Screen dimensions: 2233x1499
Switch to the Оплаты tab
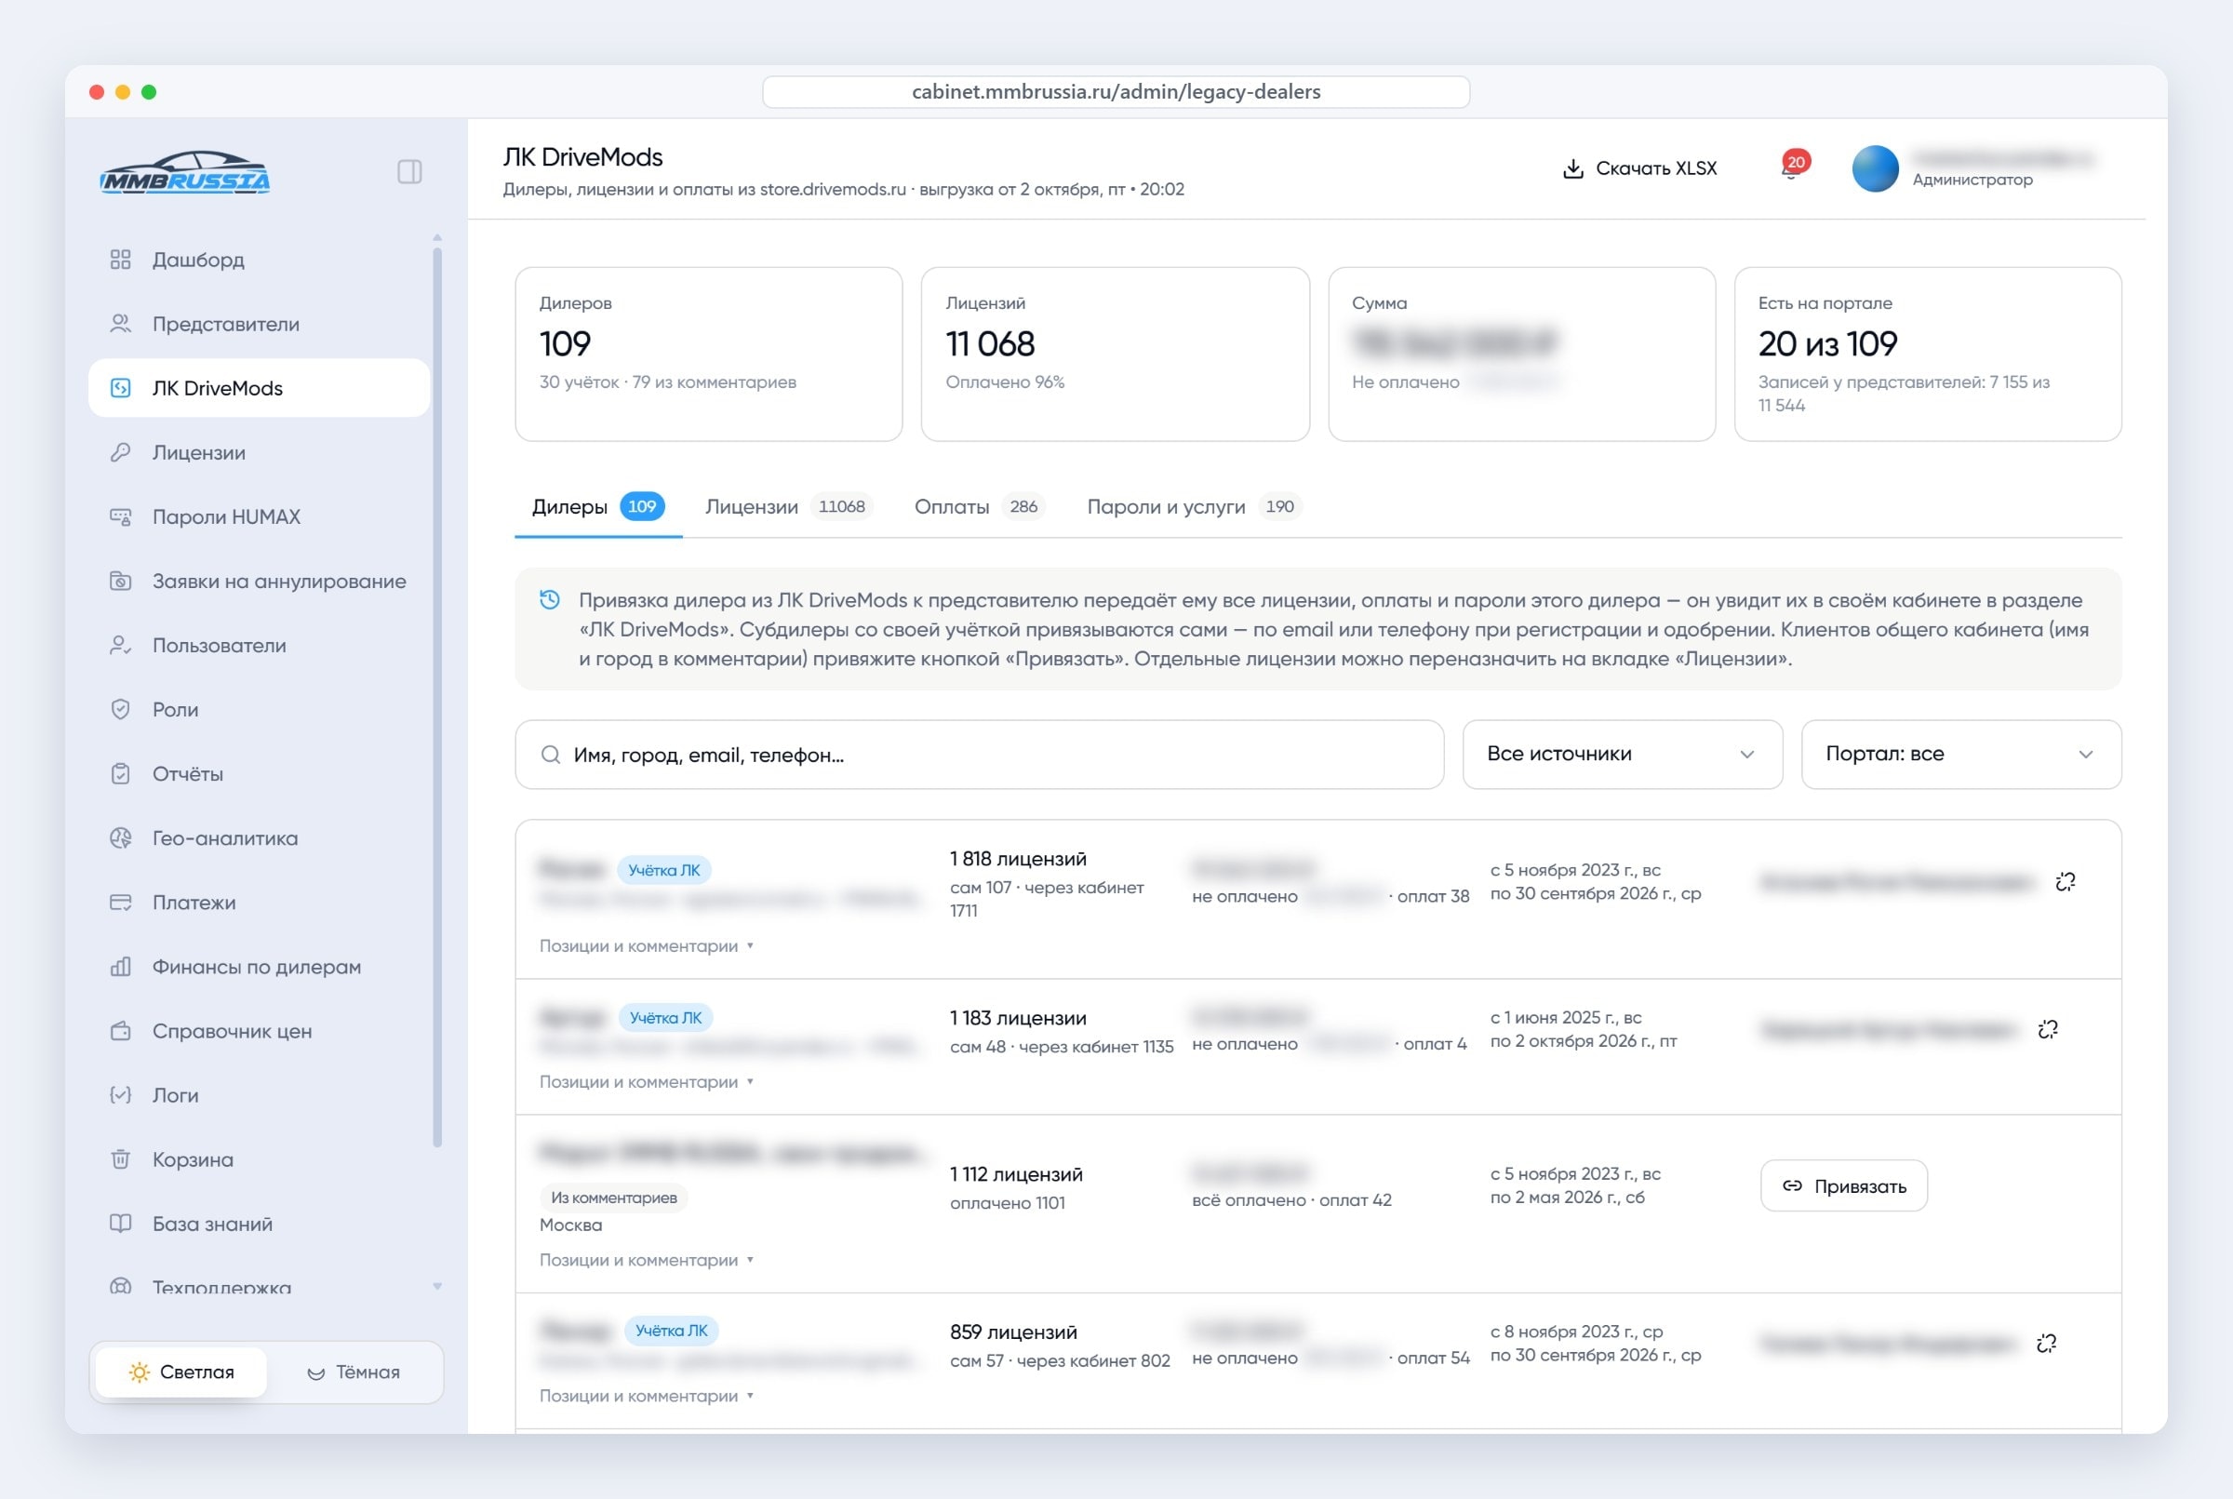(x=979, y=507)
